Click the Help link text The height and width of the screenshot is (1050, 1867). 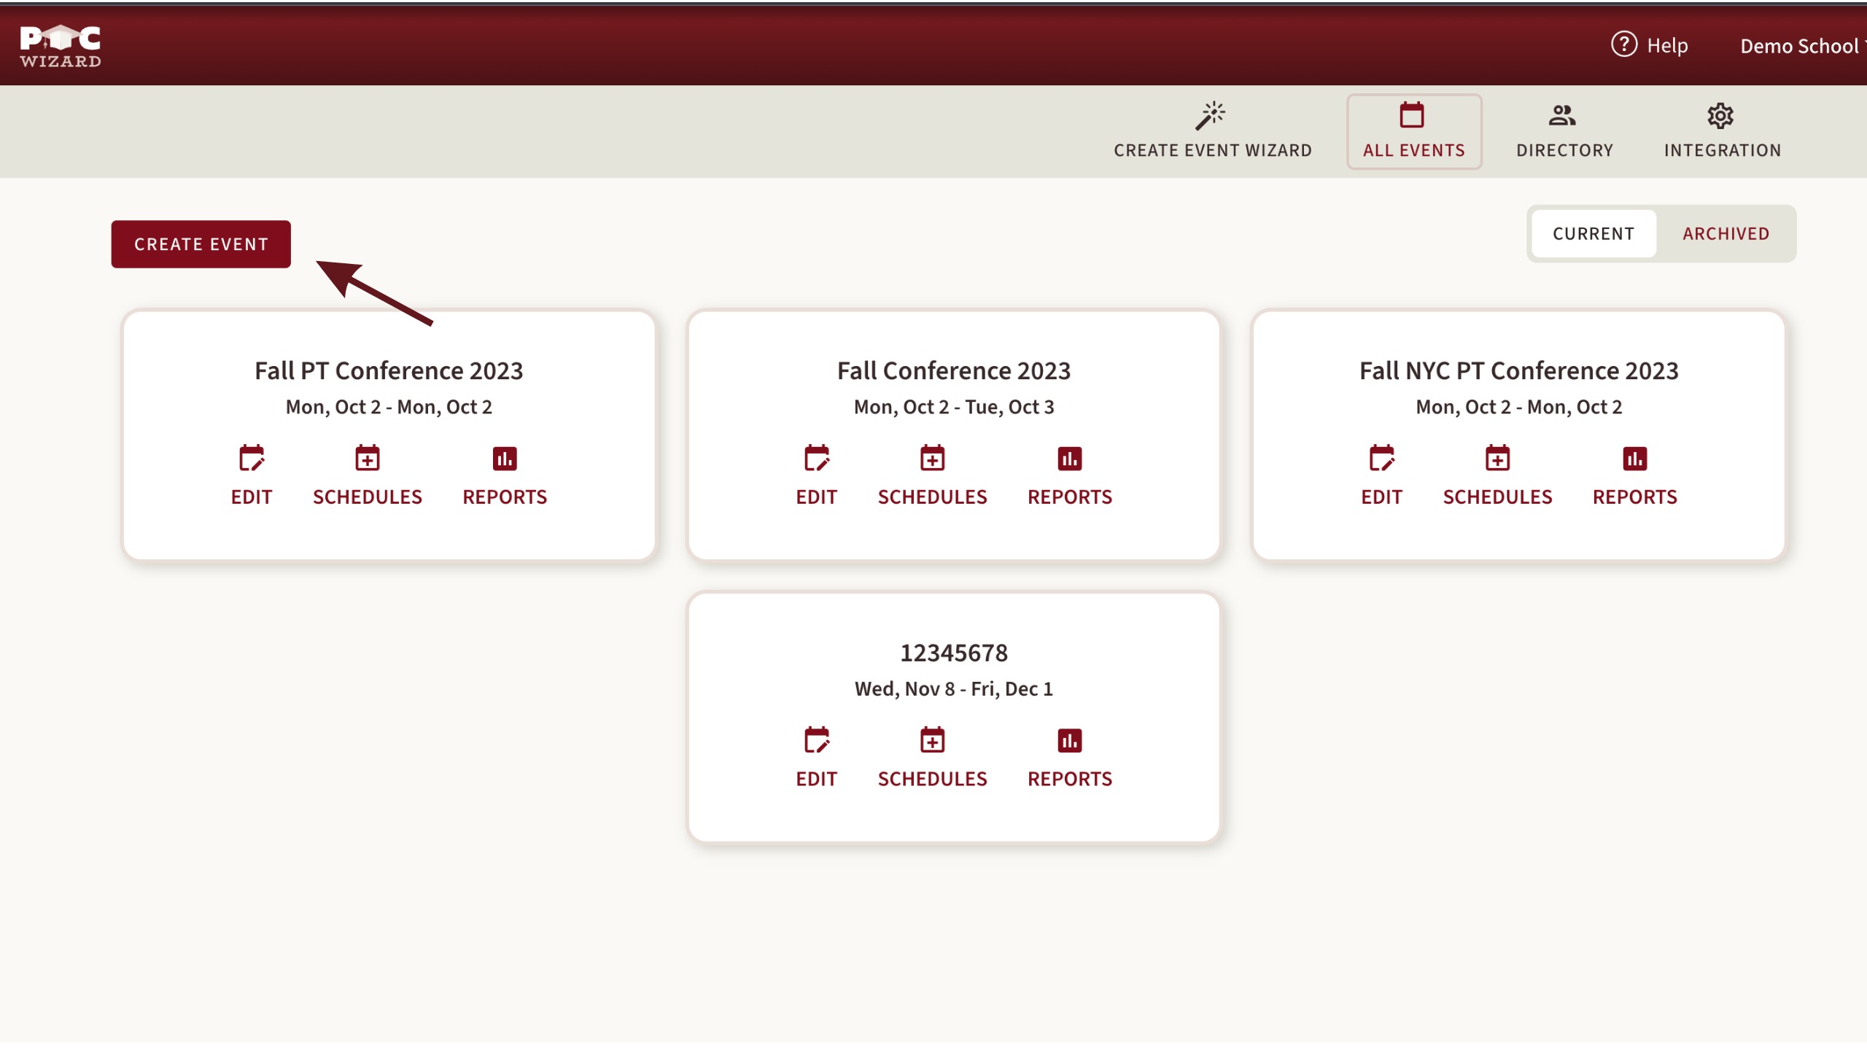pos(1667,45)
